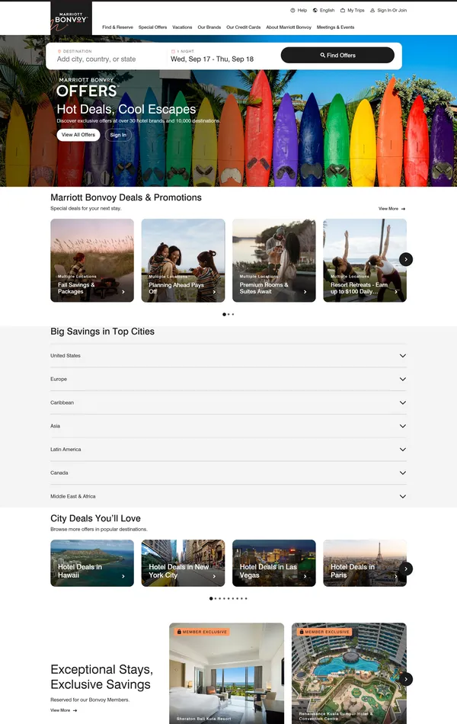Image resolution: width=457 pixels, height=724 pixels.
Task: Click next arrow on City Deals carousel
Action: [406, 569]
